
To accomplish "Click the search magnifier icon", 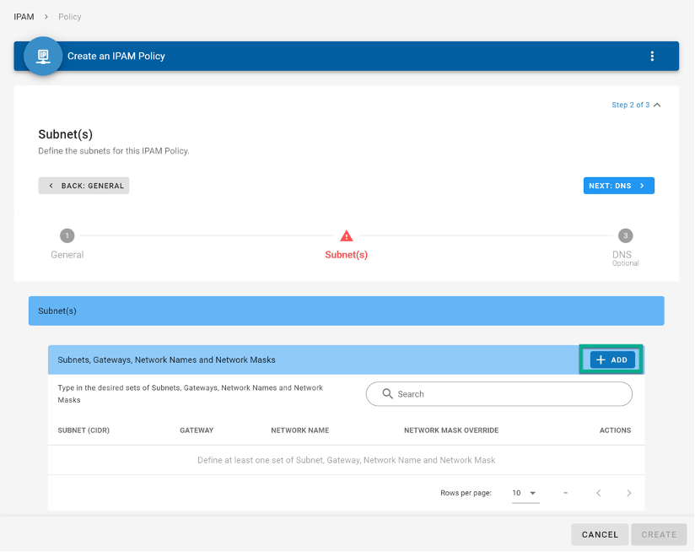I will pyautogui.click(x=387, y=393).
